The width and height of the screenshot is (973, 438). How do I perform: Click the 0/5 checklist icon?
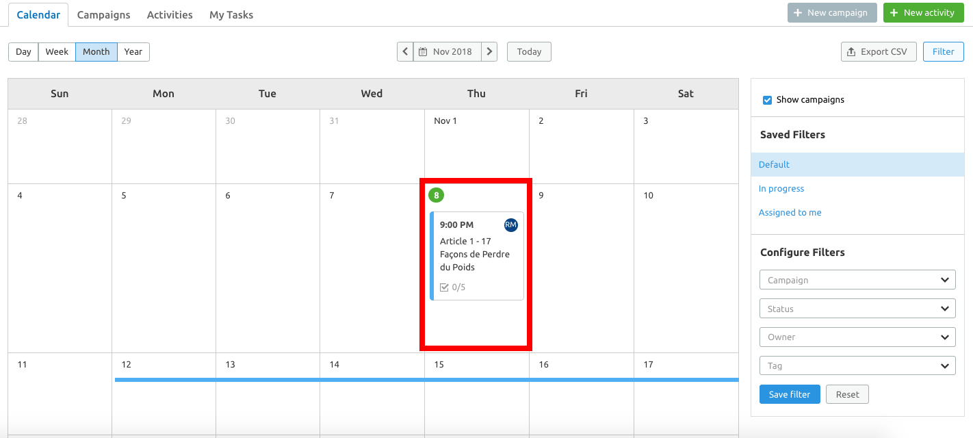point(444,287)
